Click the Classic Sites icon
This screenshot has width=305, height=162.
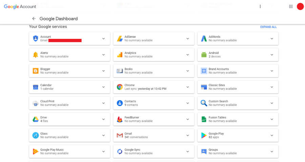(204, 87)
